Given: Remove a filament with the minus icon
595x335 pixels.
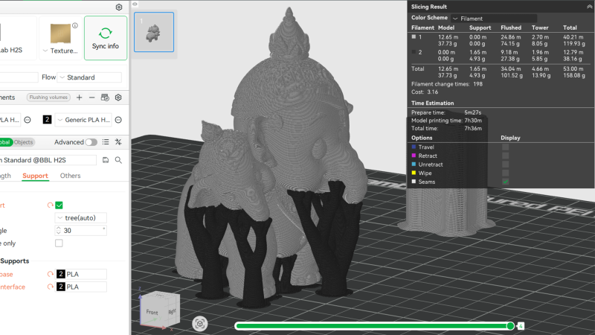Looking at the screenshot, I should point(91,98).
